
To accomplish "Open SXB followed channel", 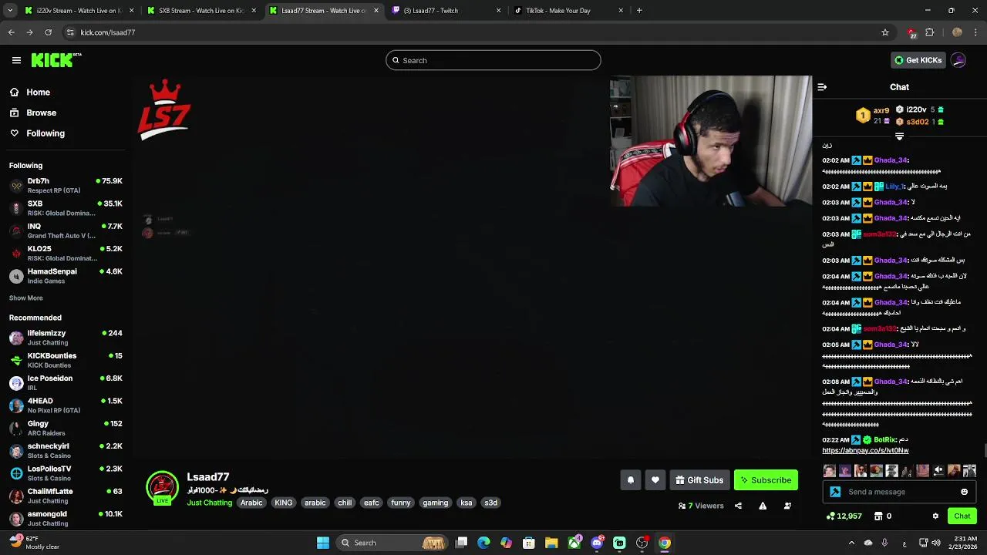I will (66, 208).
